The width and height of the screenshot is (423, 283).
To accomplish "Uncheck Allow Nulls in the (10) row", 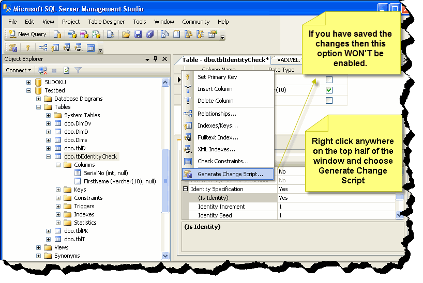I will tap(329, 90).
